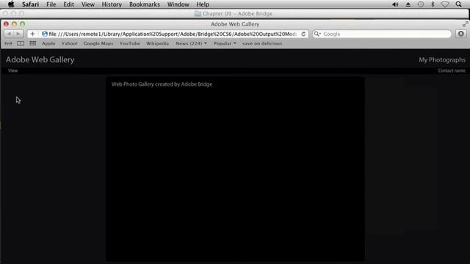Open Reading List glasses icon

pos(8,44)
